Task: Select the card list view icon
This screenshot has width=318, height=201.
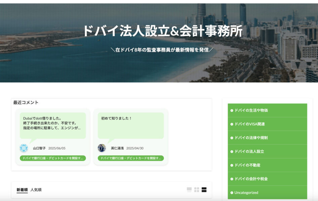Action: [189, 190]
